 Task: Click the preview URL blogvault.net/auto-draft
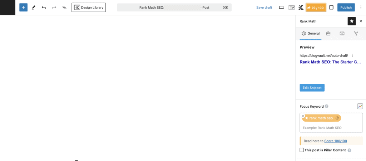pos(324,55)
